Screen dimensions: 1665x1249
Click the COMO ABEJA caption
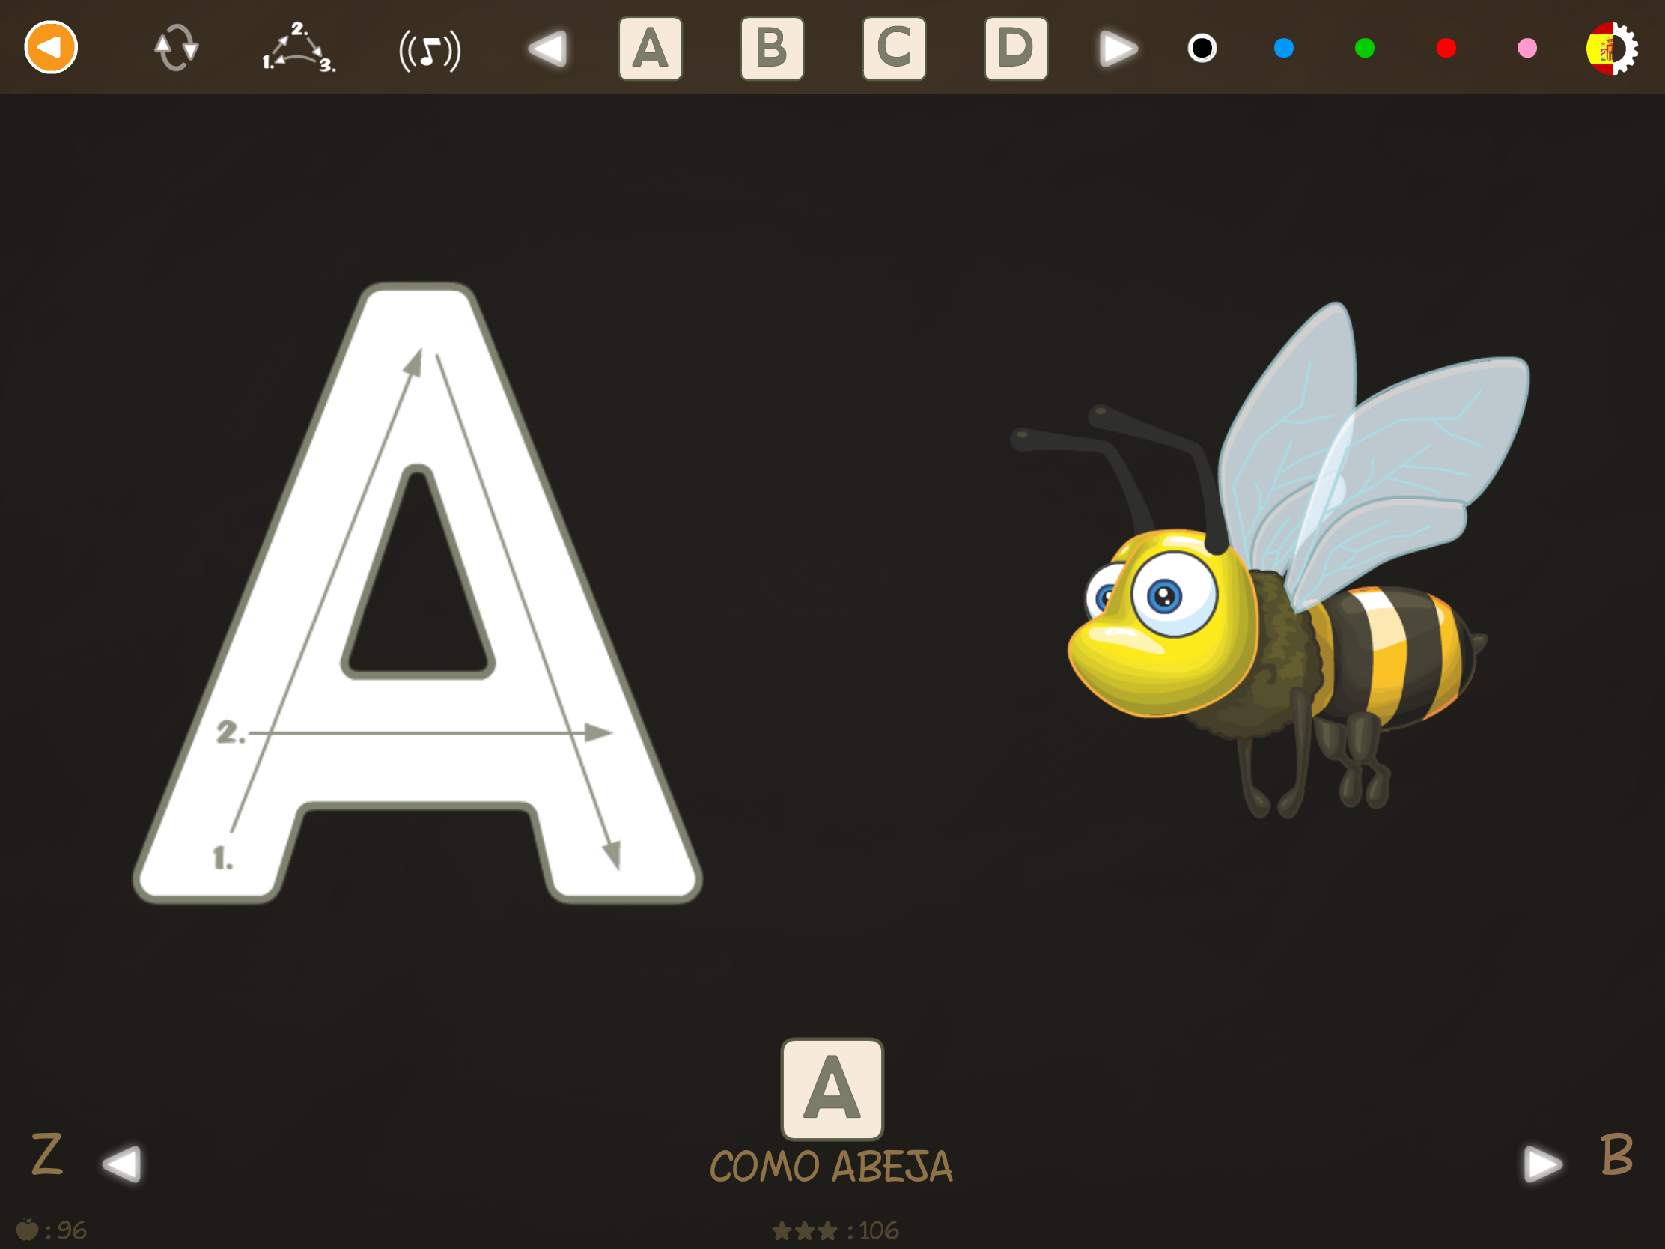click(832, 1167)
